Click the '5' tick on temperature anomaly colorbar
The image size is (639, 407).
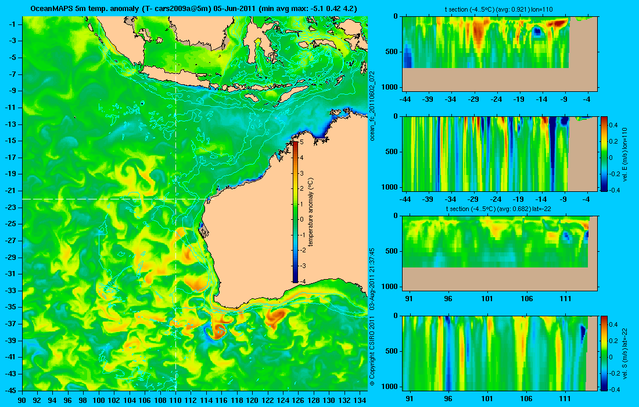coord(302,142)
